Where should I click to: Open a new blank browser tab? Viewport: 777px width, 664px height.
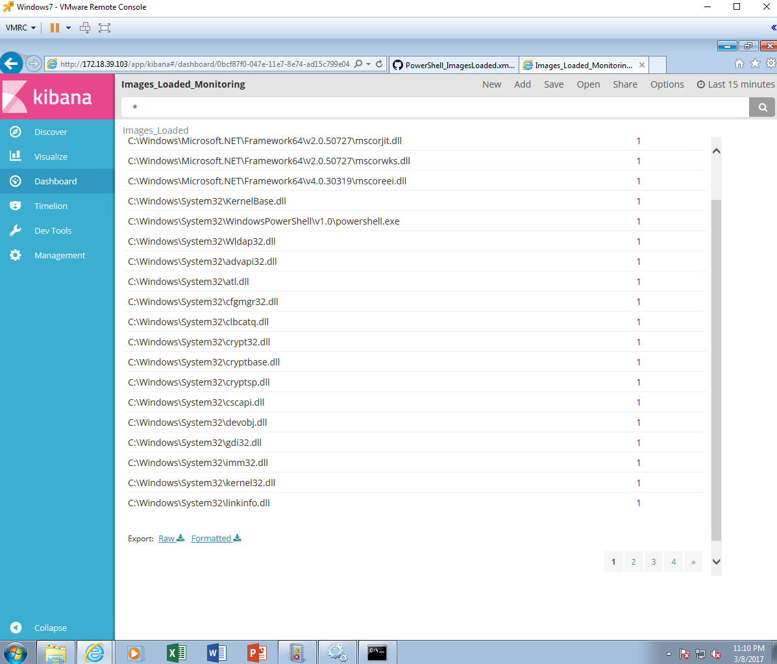[x=657, y=65]
